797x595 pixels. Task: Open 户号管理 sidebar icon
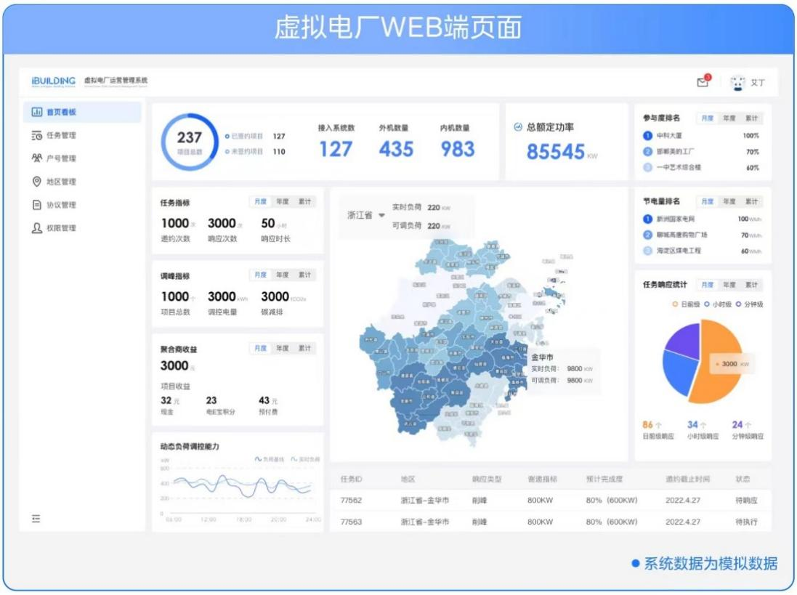tap(36, 158)
